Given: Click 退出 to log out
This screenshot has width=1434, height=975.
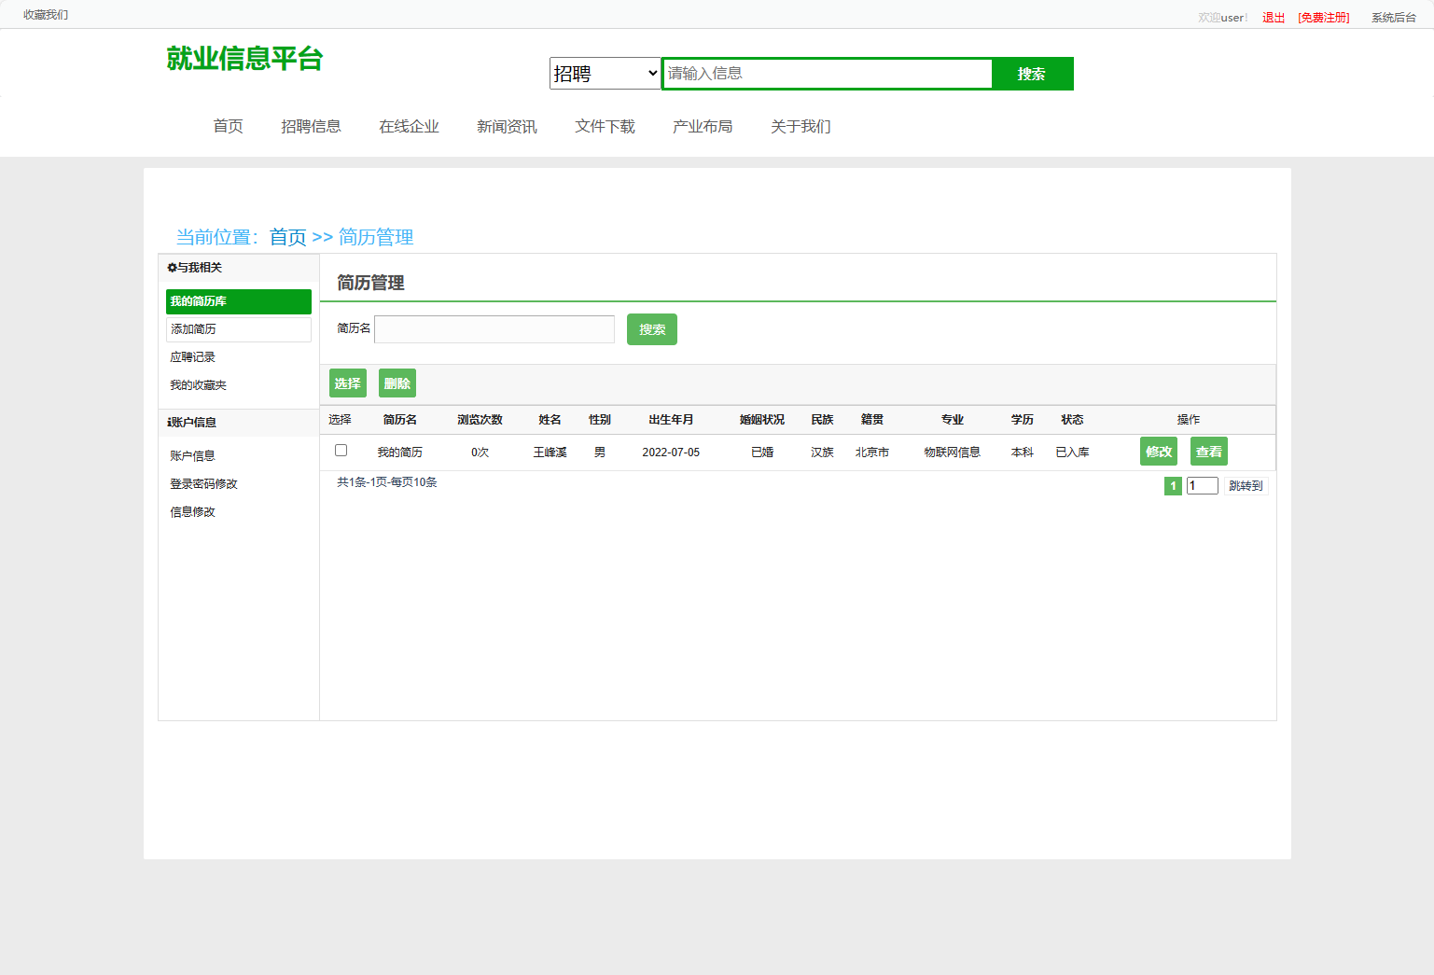Looking at the screenshot, I should [x=1272, y=16].
